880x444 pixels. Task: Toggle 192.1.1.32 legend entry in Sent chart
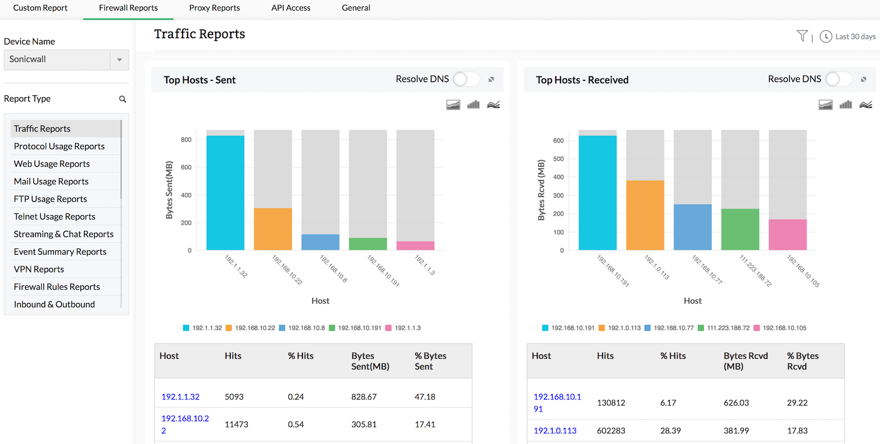(203, 328)
